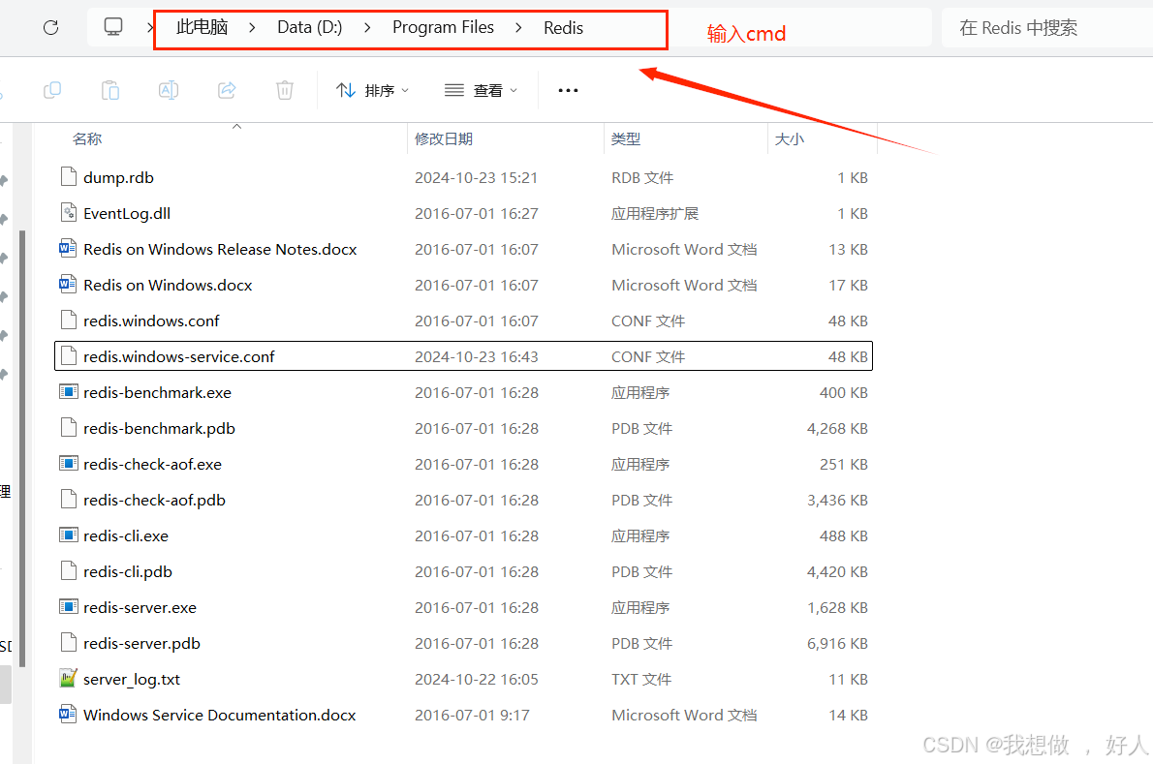
Task: Click the dump.rdb file icon
Action: tap(69, 177)
